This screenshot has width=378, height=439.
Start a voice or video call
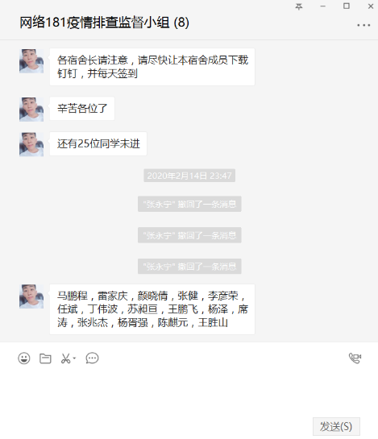point(355,358)
